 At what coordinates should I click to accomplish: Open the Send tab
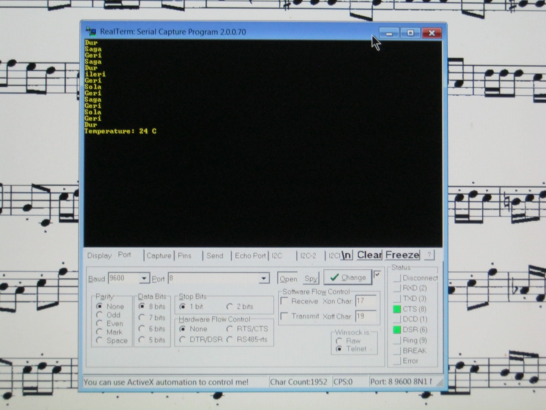pyautogui.click(x=215, y=255)
